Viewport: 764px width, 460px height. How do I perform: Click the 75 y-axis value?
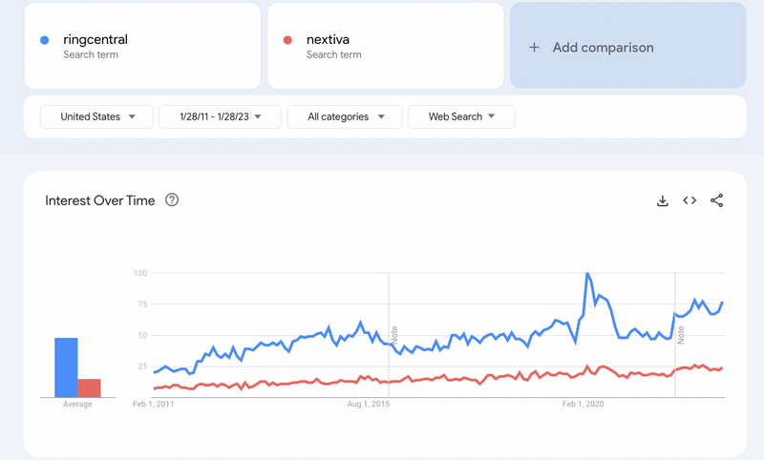click(142, 304)
